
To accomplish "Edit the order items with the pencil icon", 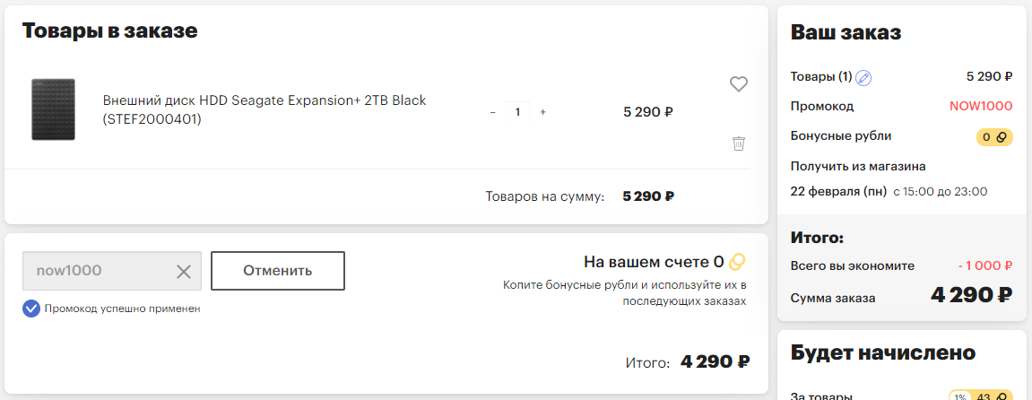I will point(863,78).
